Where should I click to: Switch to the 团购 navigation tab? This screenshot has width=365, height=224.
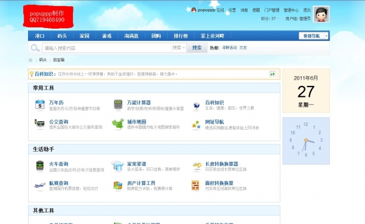pos(156,36)
